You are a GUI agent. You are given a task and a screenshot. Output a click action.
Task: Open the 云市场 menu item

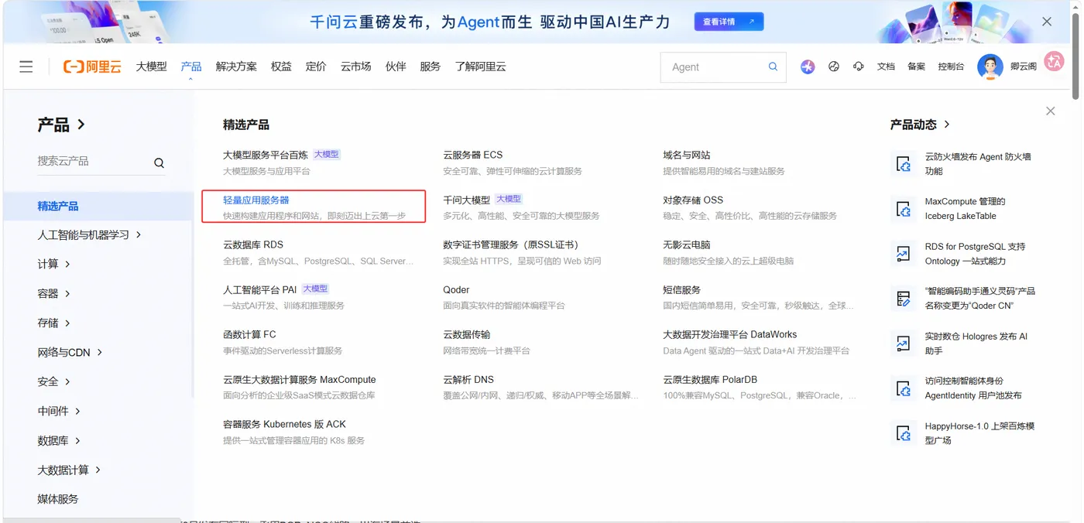coord(356,67)
